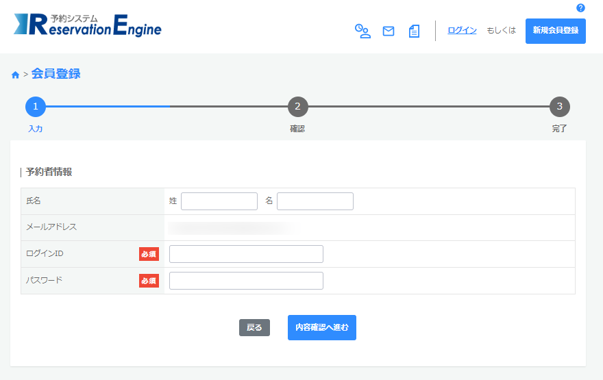Go to home via breadcrumb house icon
603x380 pixels.
pos(15,75)
